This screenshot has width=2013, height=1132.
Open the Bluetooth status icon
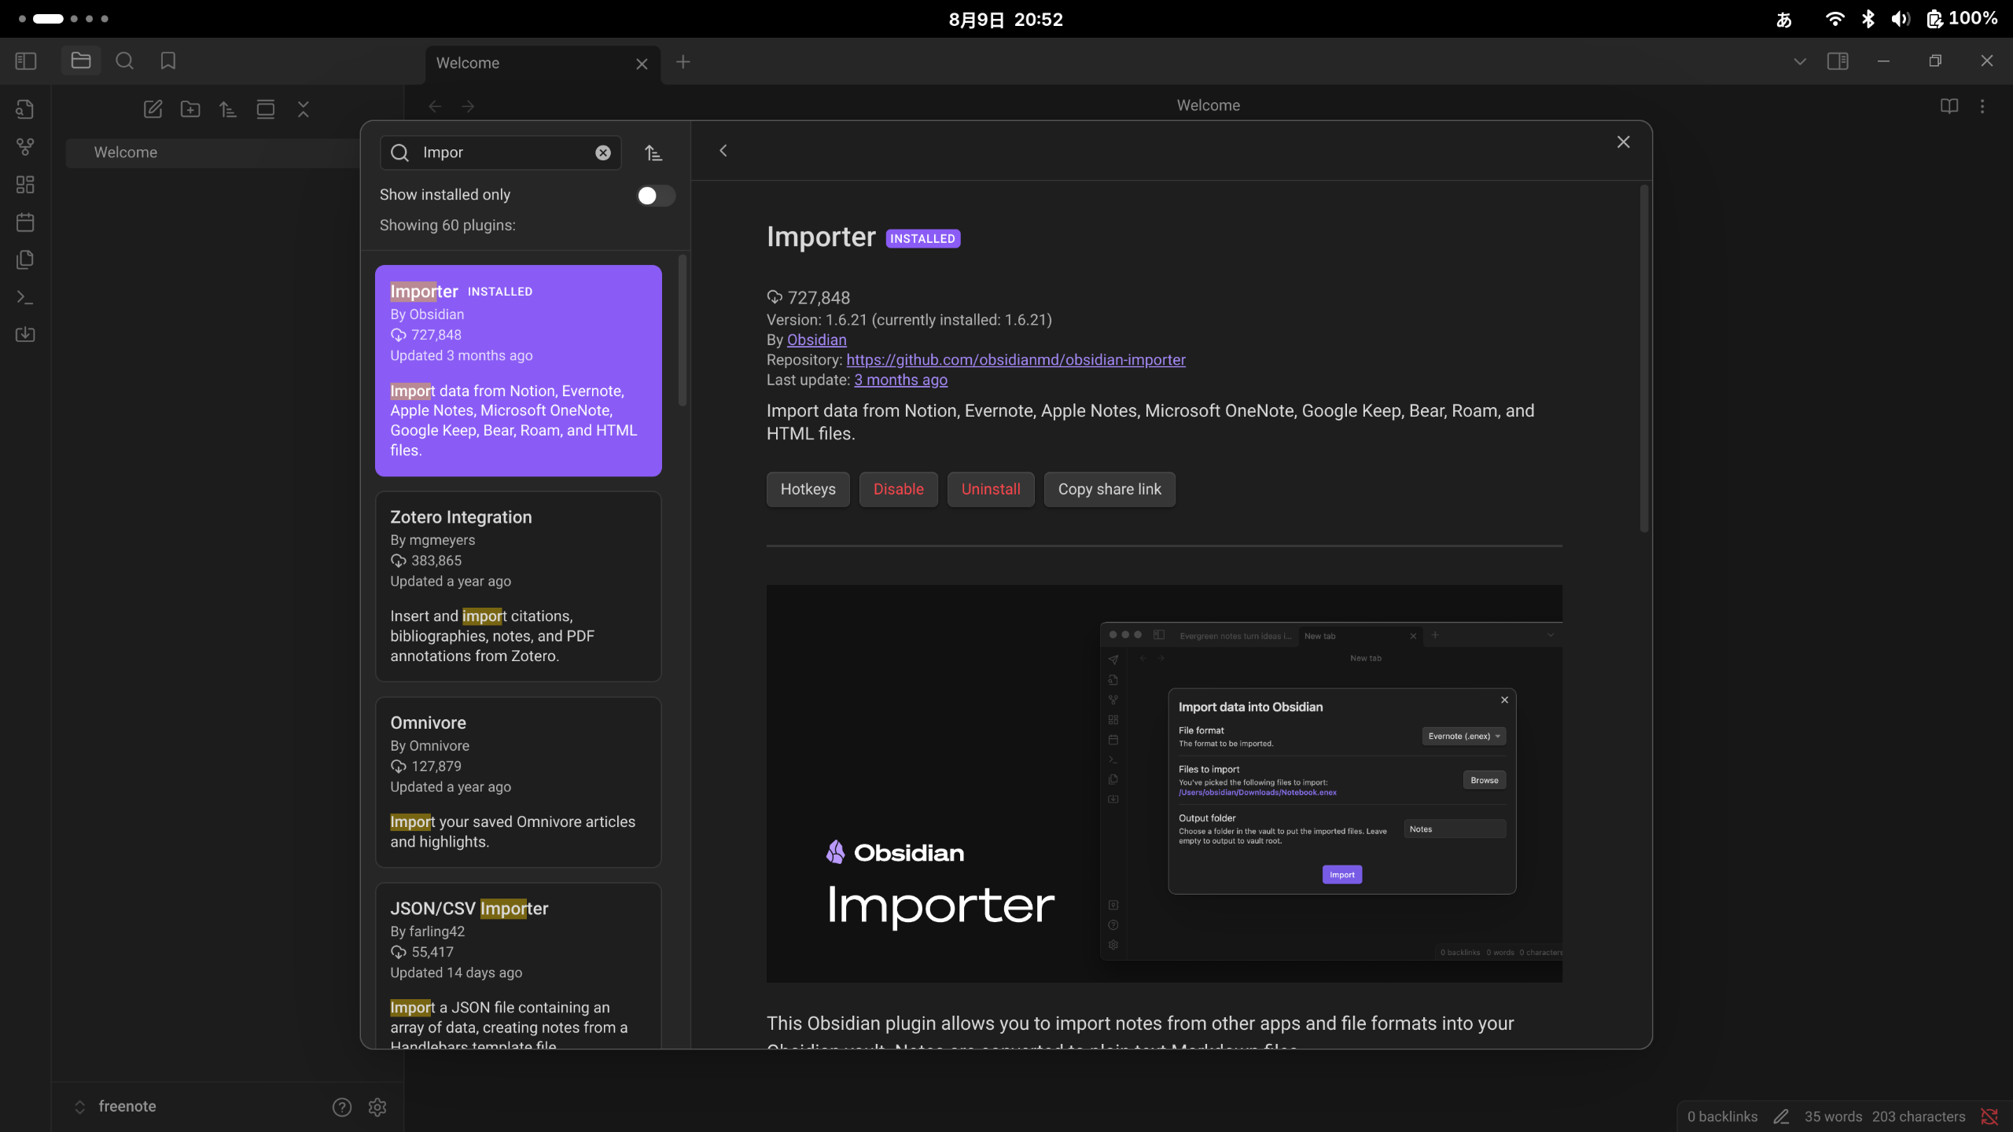coord(1868,19)
